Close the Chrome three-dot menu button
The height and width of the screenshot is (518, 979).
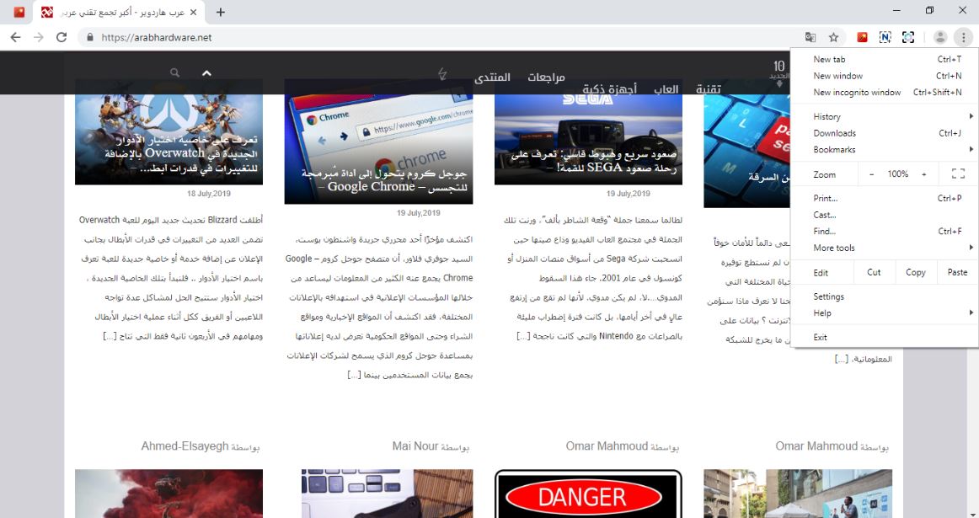pos(963,37)
